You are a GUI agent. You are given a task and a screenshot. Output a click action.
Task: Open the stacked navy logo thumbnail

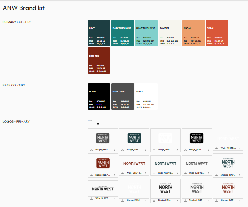click(x=228, y=163)
